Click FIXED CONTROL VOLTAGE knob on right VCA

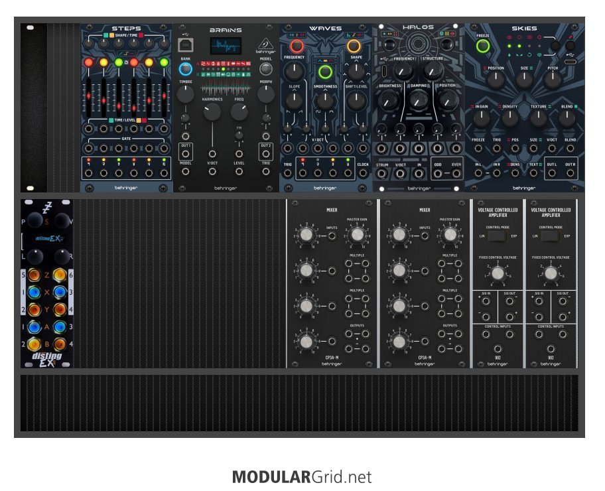pyautogui.click(x=551, y=273)
